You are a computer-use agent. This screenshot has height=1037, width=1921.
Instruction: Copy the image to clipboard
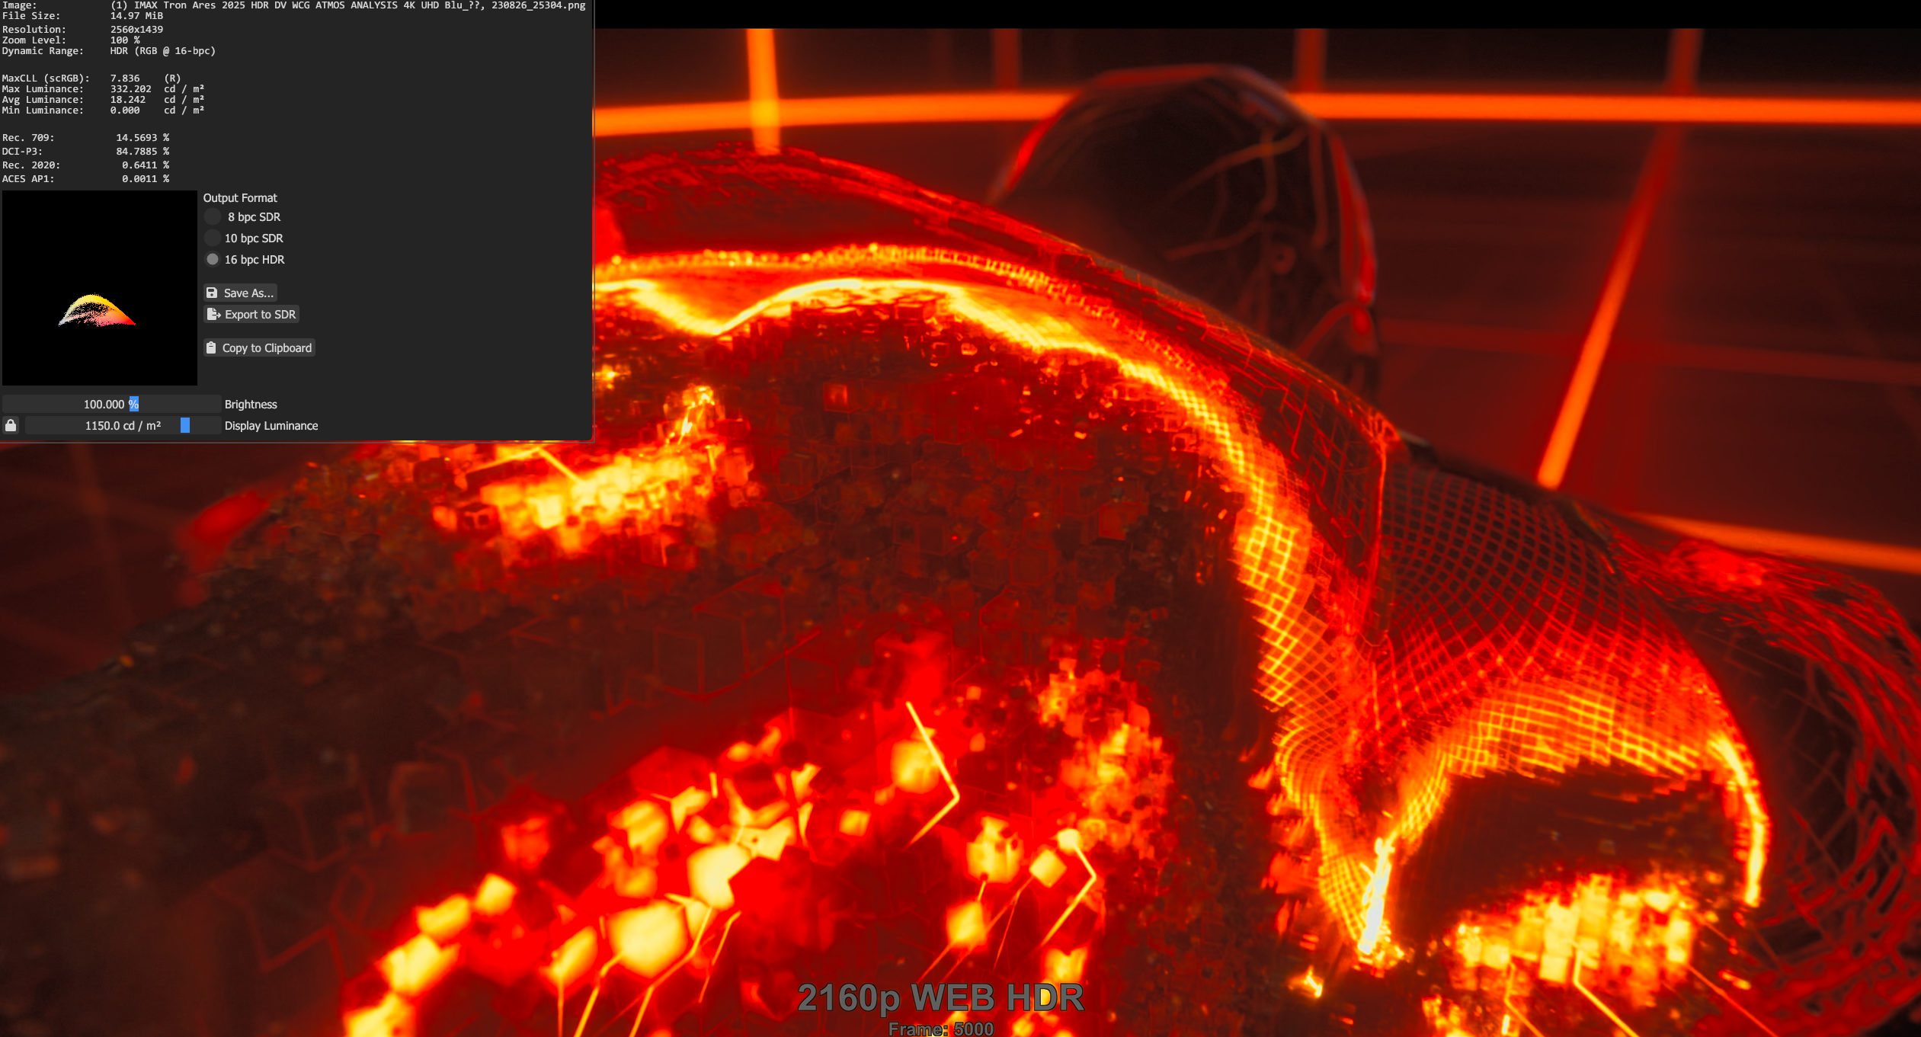[259, 348]
